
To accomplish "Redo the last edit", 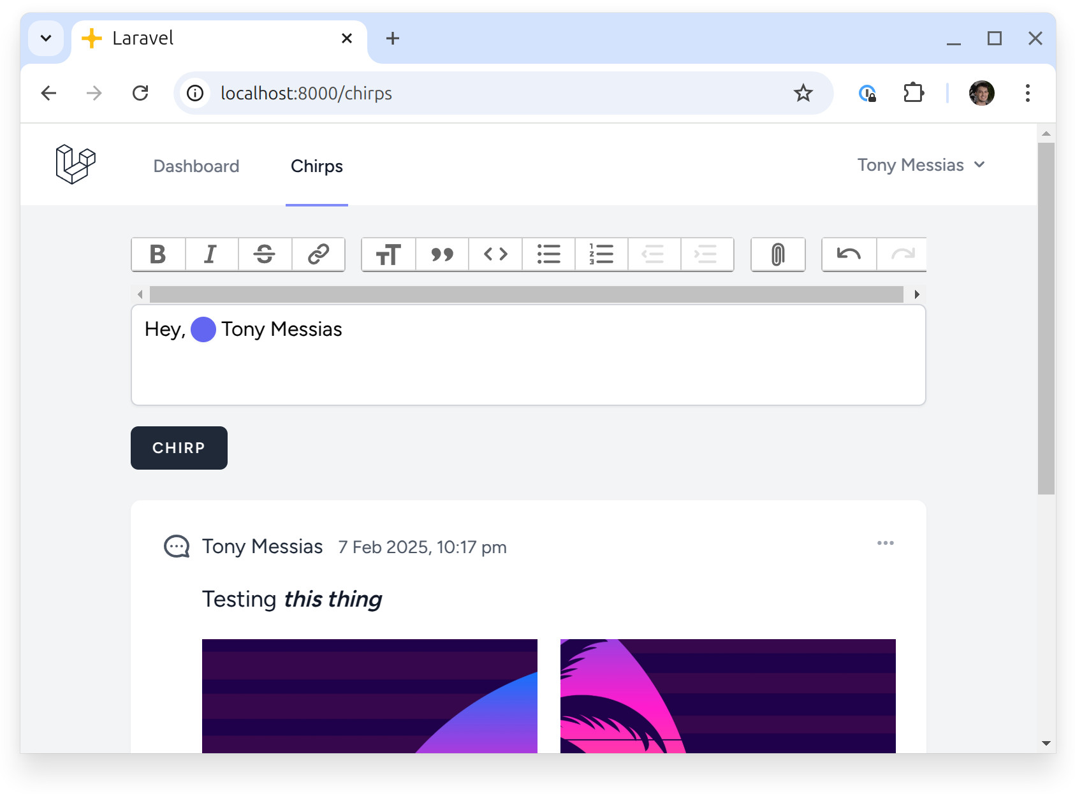I will (902, 254).
